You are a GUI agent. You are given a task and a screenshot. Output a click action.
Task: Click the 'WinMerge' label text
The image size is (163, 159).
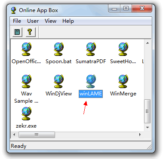(x=123, y=94)
